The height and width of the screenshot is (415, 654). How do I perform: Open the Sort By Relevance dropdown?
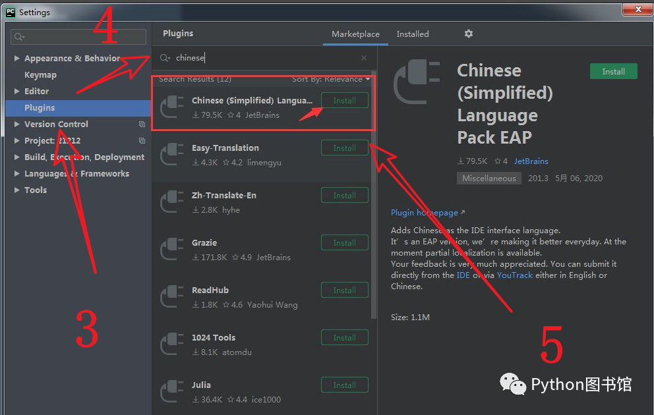[331, 79]
